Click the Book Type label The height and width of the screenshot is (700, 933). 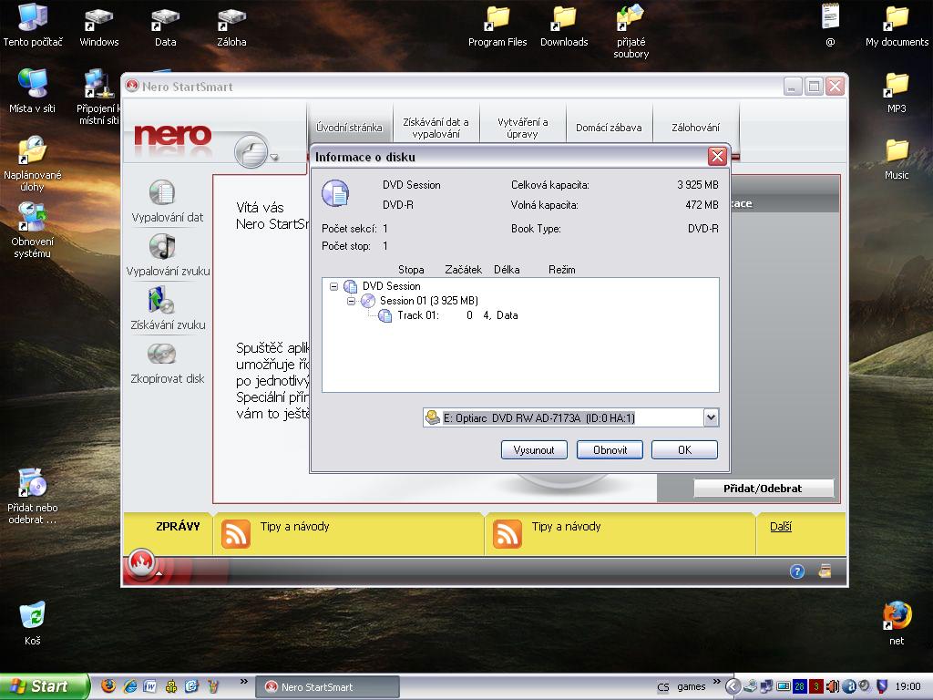536,229
